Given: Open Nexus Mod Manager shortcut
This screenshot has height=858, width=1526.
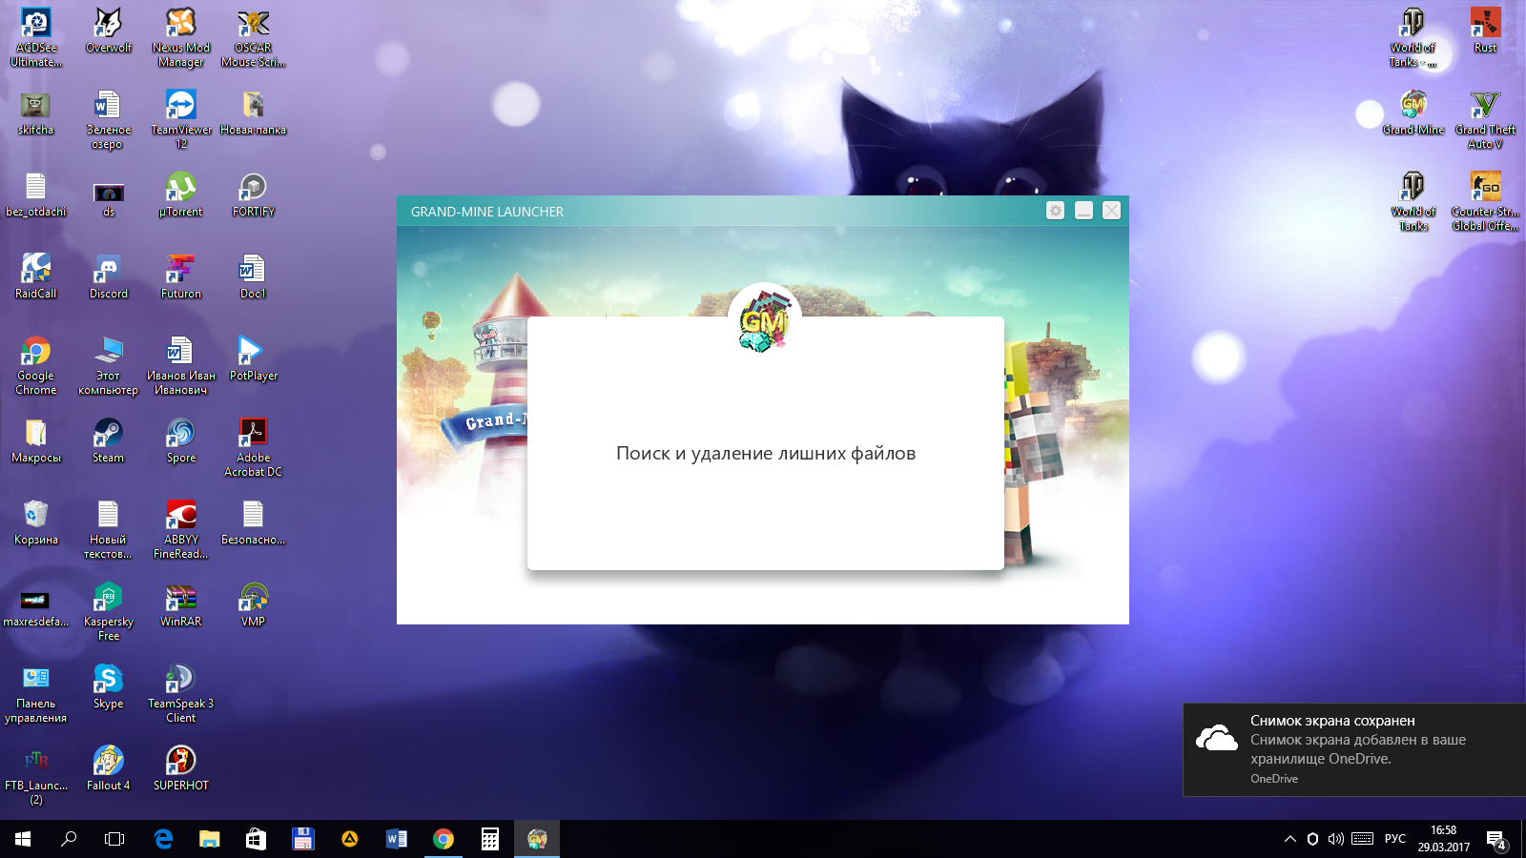Looking at the screenshot, I should 181,38.
